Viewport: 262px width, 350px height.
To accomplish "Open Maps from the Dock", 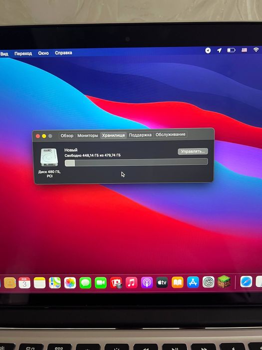I will [55, 283].
